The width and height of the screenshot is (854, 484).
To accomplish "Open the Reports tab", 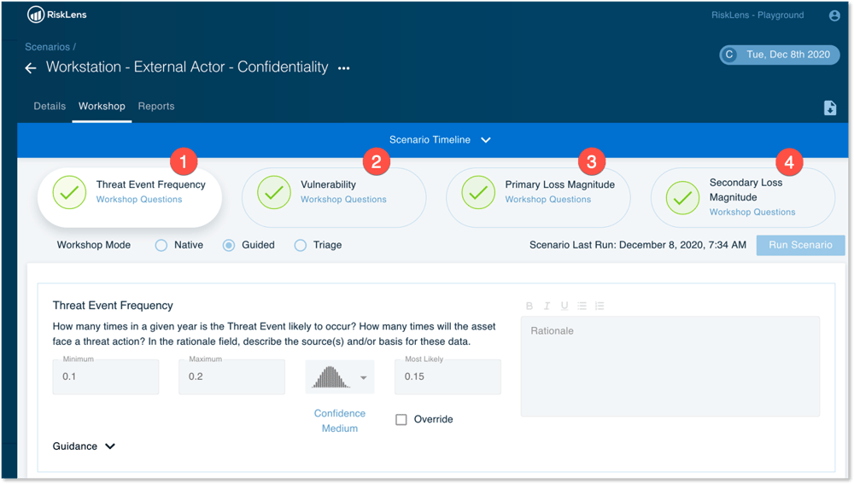I will point(156,106).
